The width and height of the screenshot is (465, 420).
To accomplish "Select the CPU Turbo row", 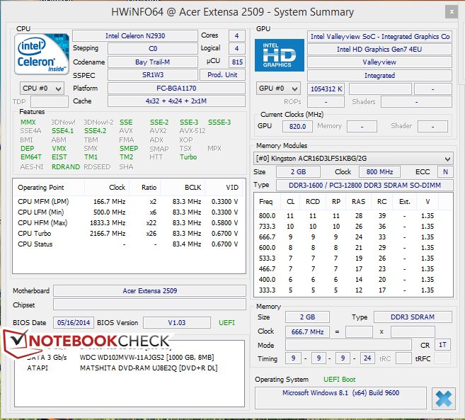I will coord(128,234).
